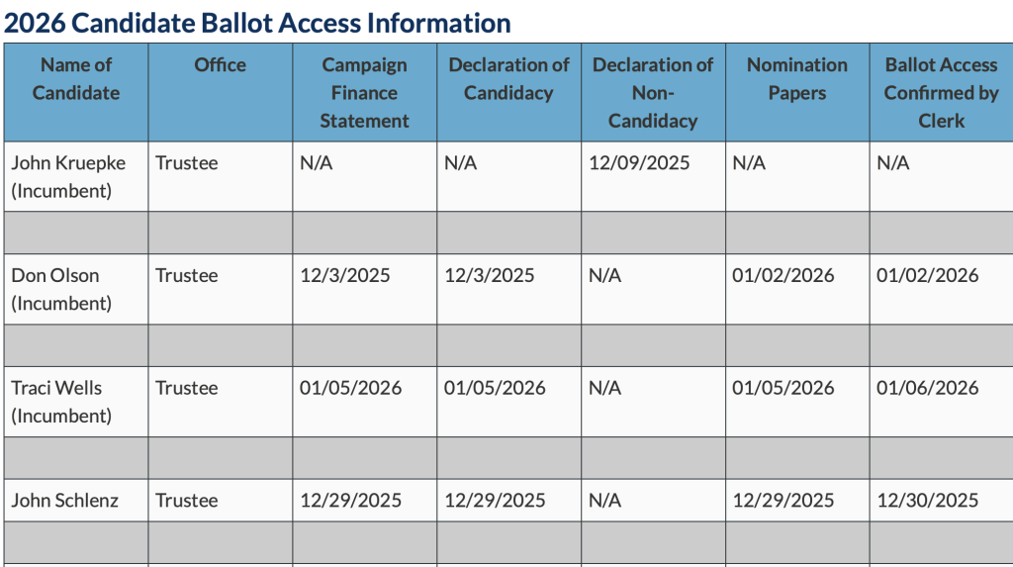The width and height of the screenshot is (1013, 567).
Task: Click the "Campaign Finance Statement" column header
Action: [364, 93]
